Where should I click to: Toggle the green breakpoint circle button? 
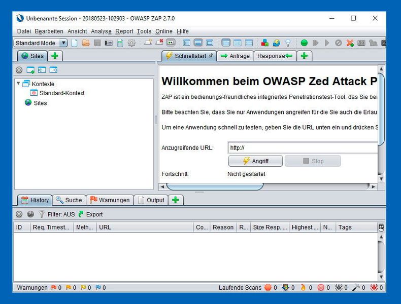[304, 43]
